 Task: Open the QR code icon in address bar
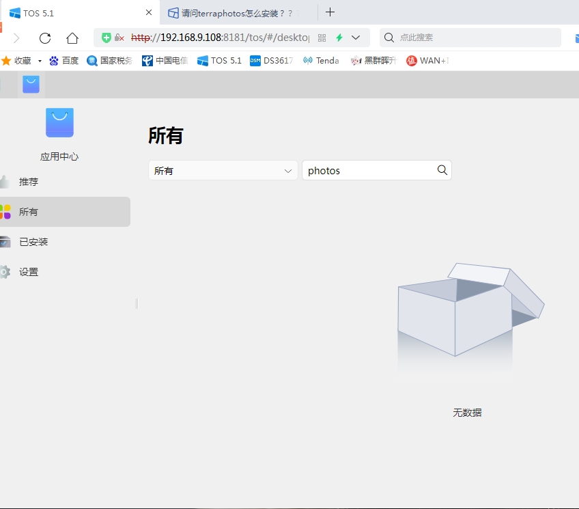point(322,38)
